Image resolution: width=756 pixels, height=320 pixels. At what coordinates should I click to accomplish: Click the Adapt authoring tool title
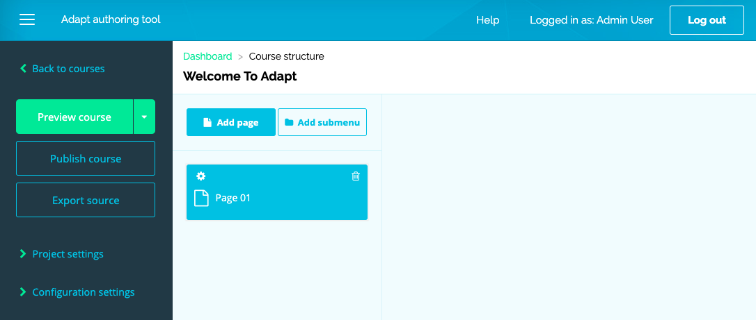coord(111,19)
